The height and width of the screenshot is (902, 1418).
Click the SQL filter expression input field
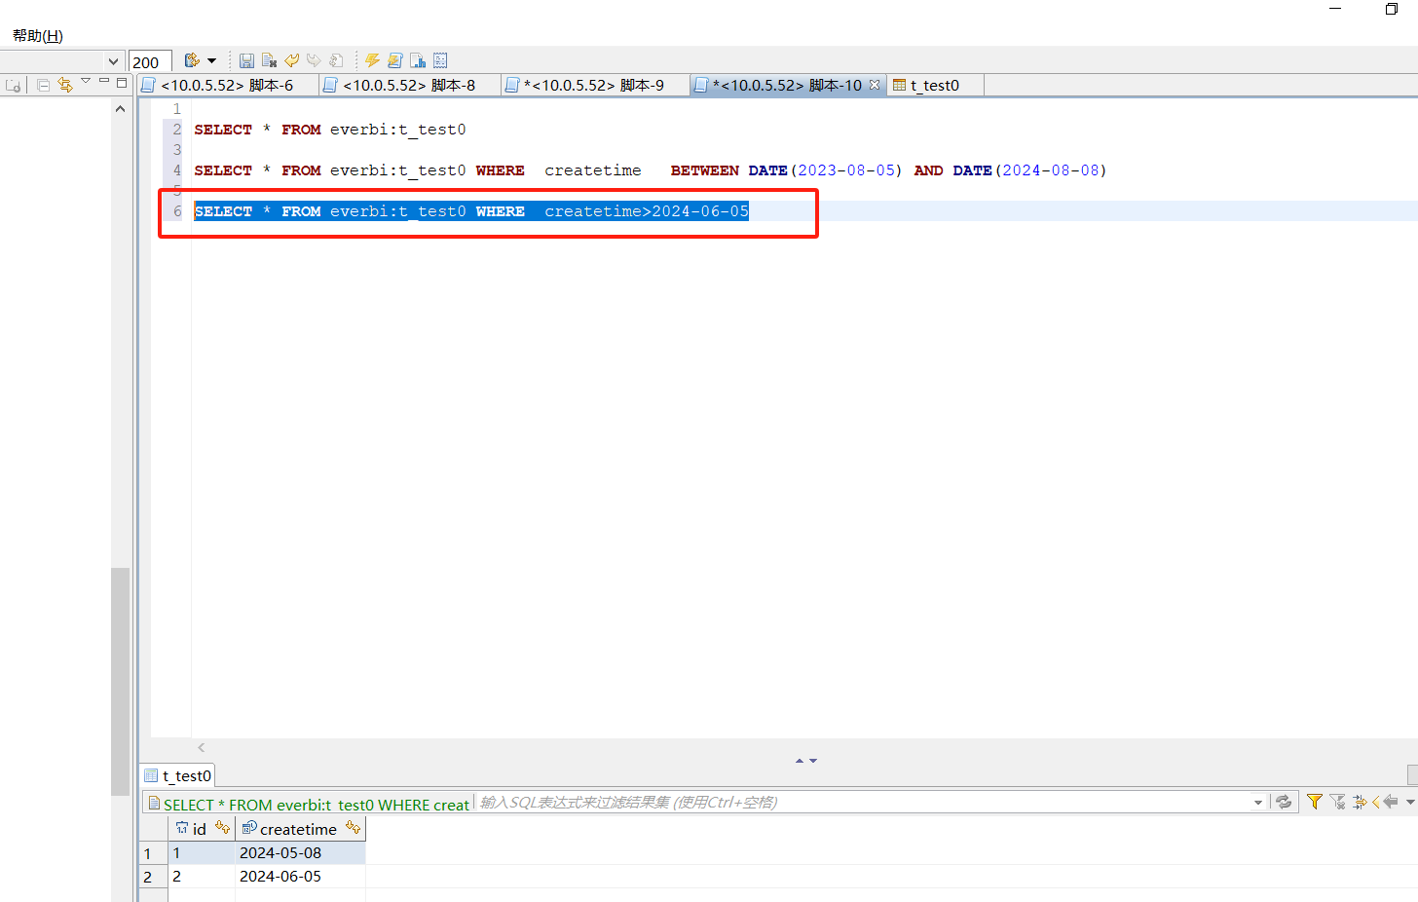(863, 803)
